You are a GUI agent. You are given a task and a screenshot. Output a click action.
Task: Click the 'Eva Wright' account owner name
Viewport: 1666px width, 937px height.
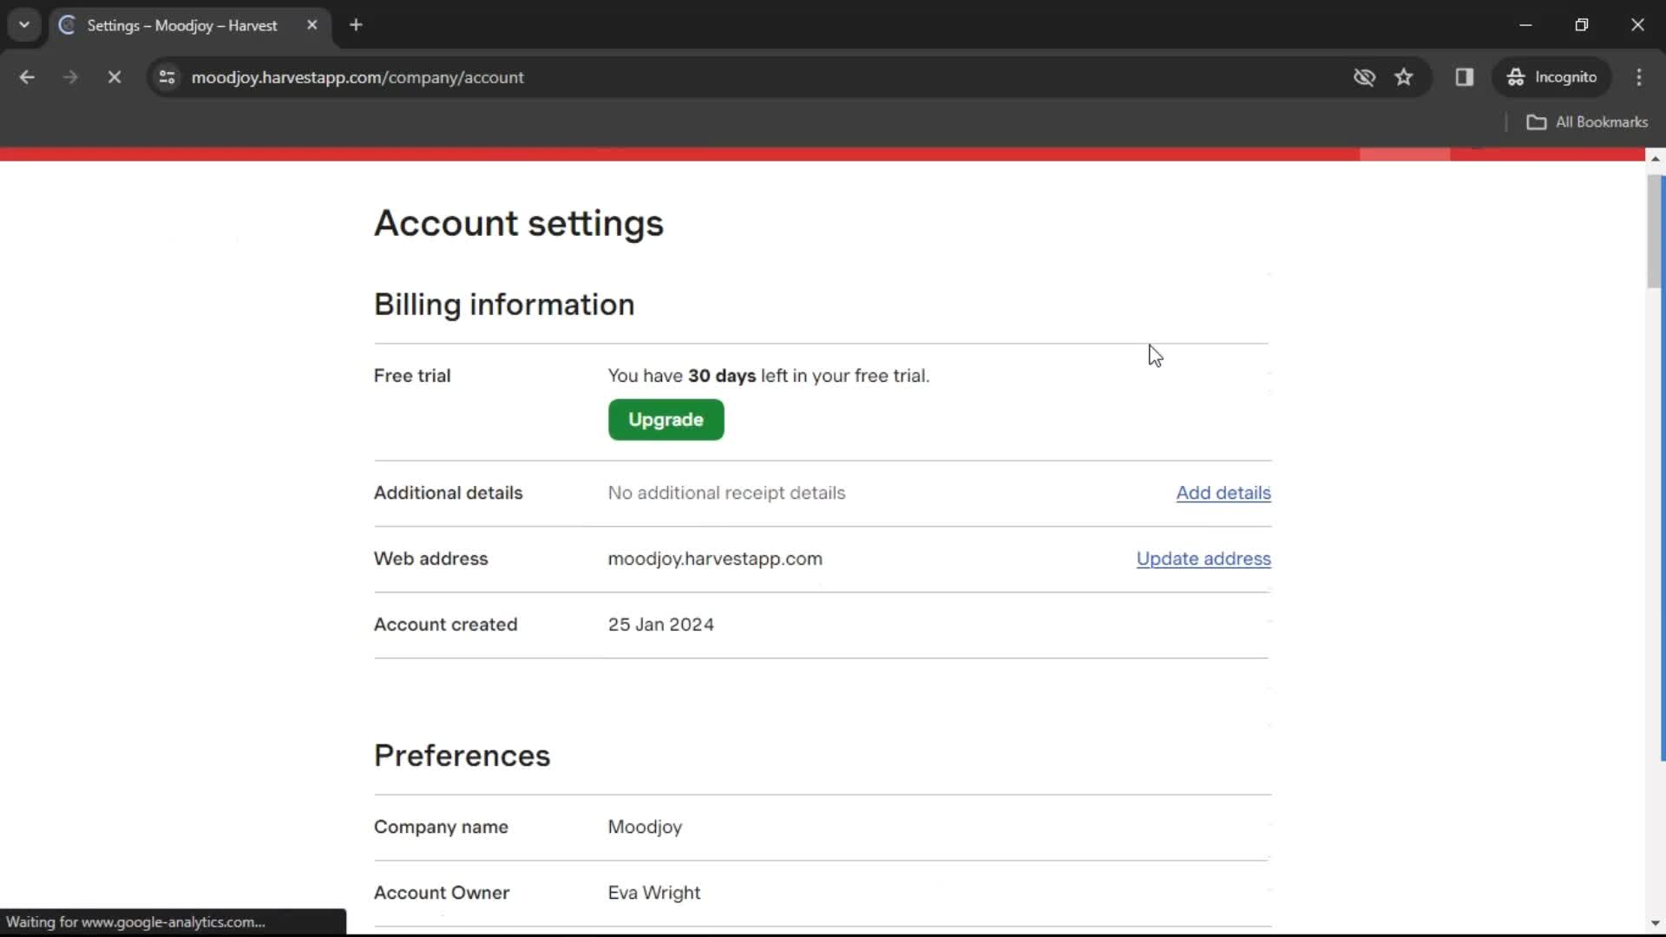(x=654, y=893)
